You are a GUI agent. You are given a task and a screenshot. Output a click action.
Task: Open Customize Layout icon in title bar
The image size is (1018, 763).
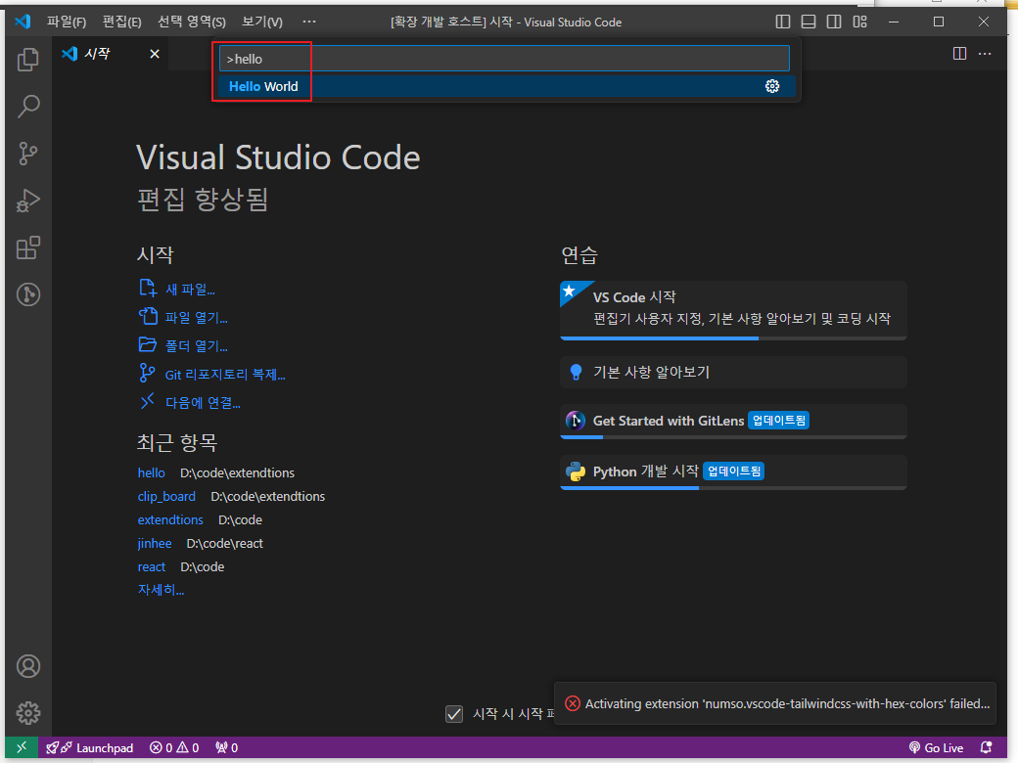[x=860, y=22]
